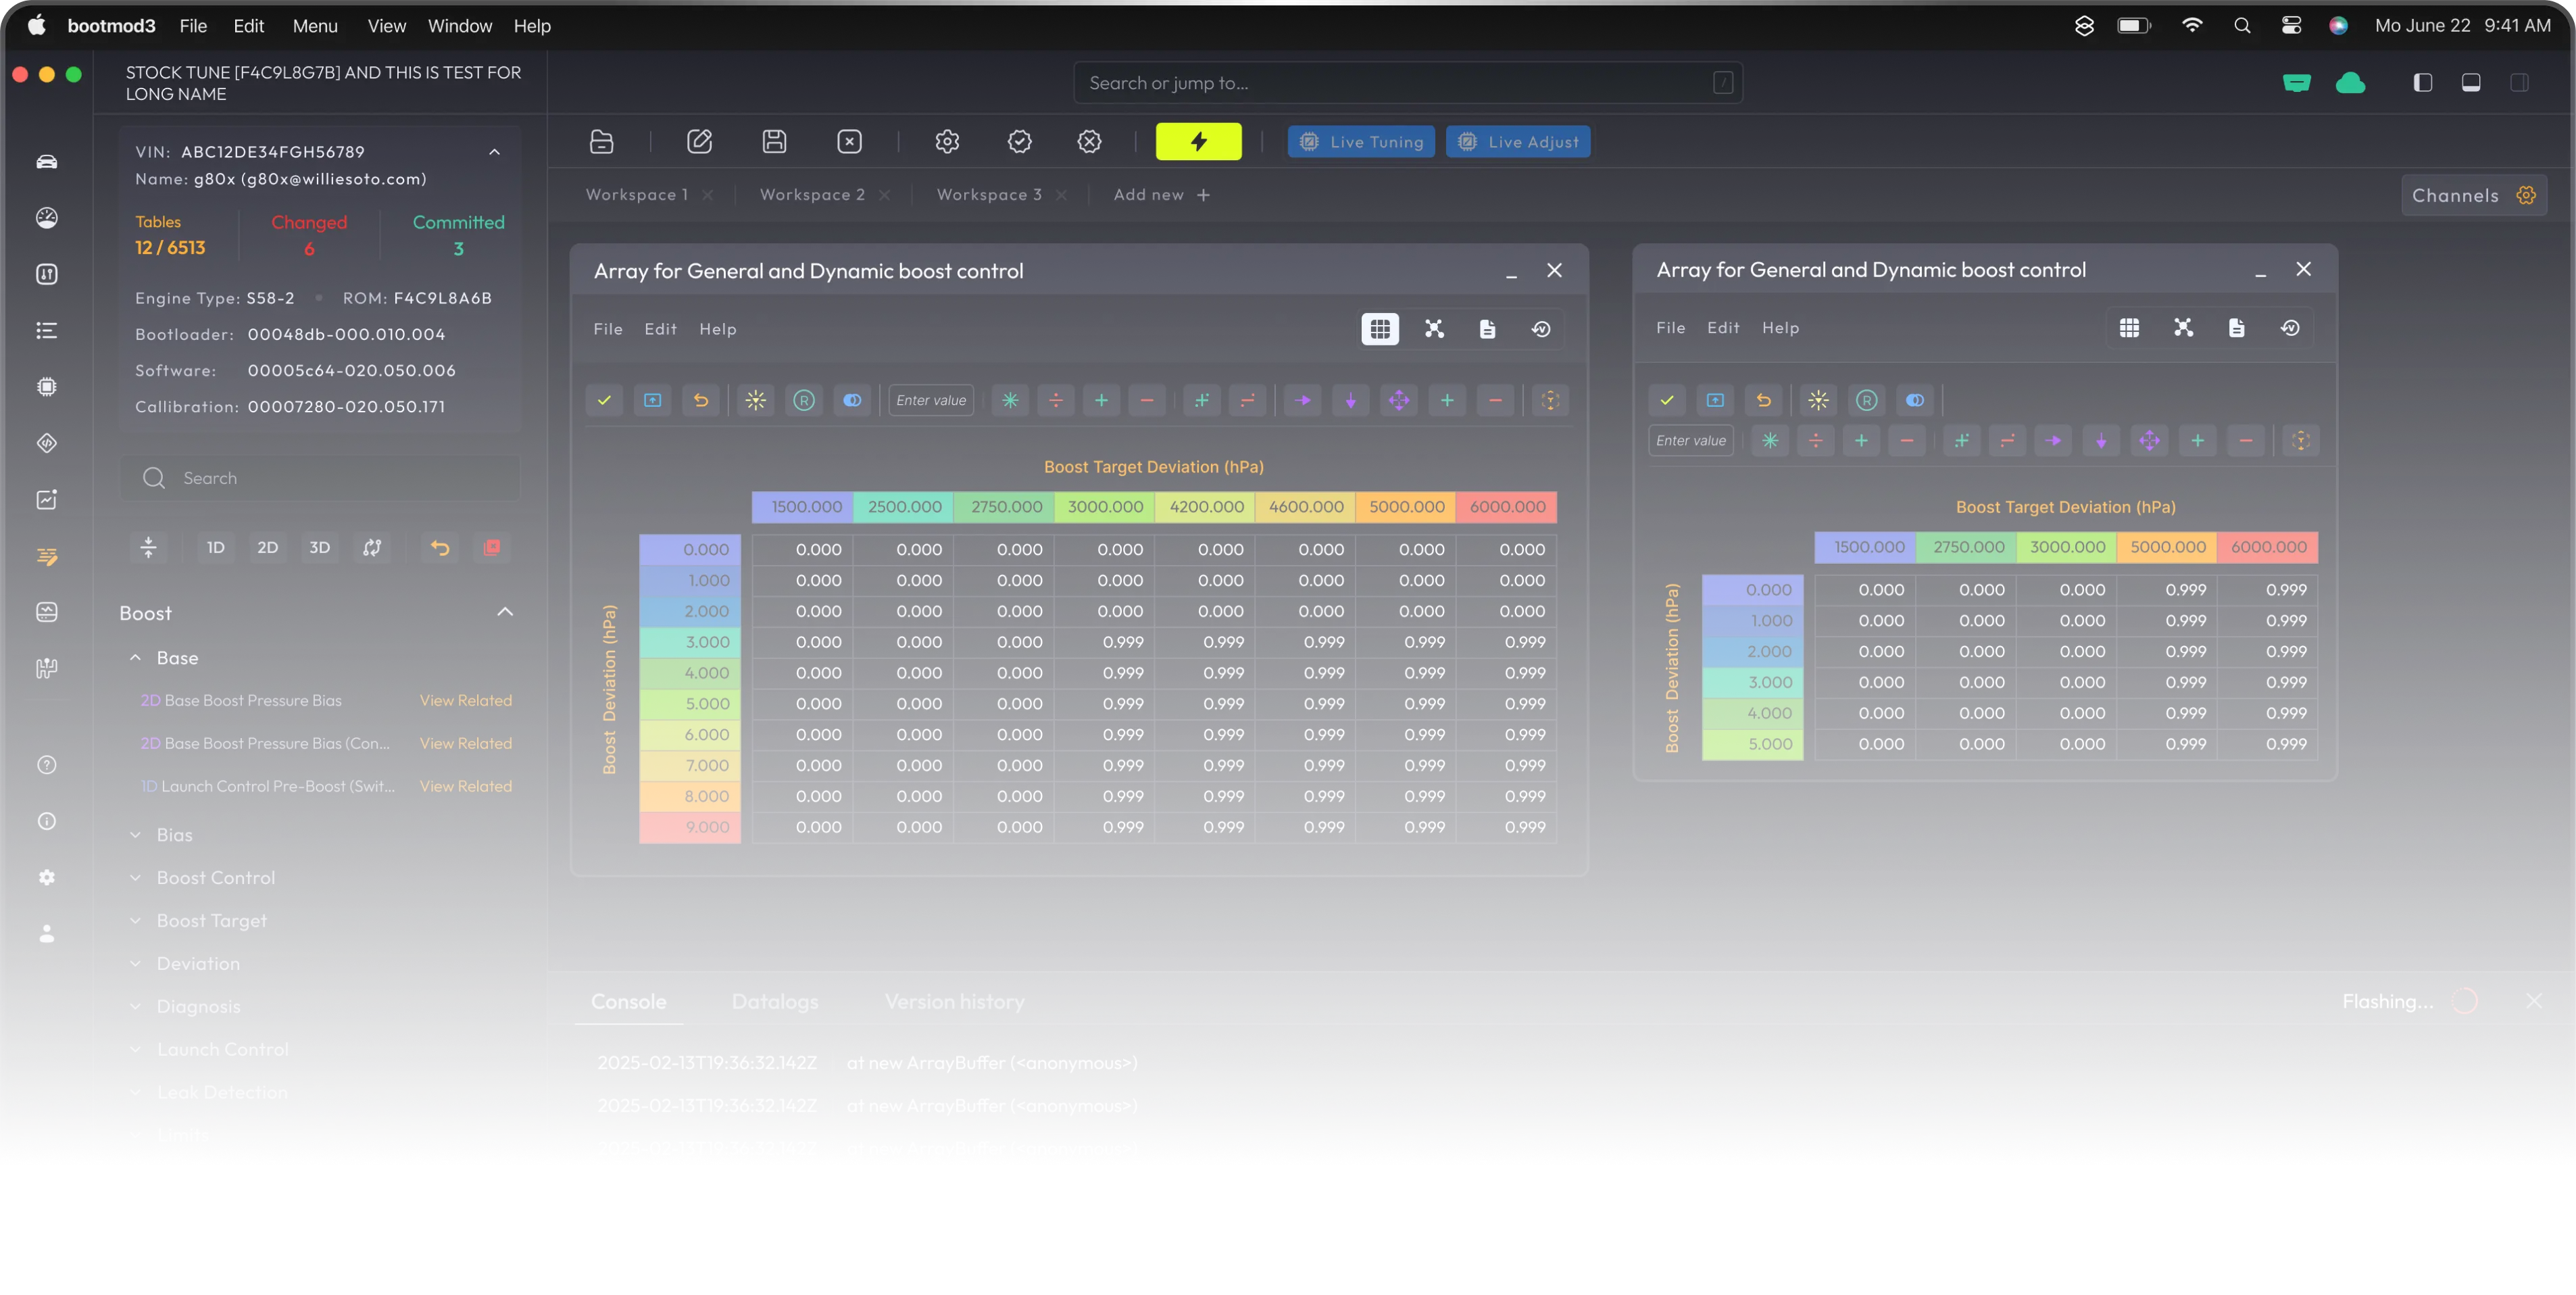Click the purple down arrow in right array window
2576x1295 pixels.
click(2101, 440)
